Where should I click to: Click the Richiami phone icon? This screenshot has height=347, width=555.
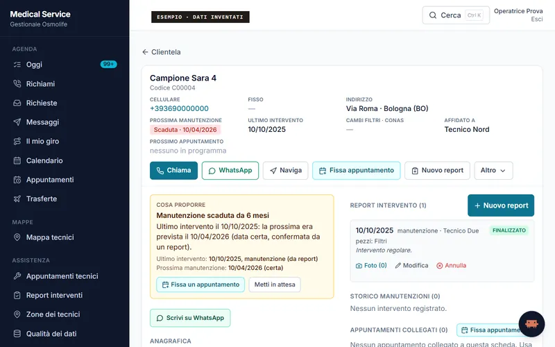tap(17, 83)
